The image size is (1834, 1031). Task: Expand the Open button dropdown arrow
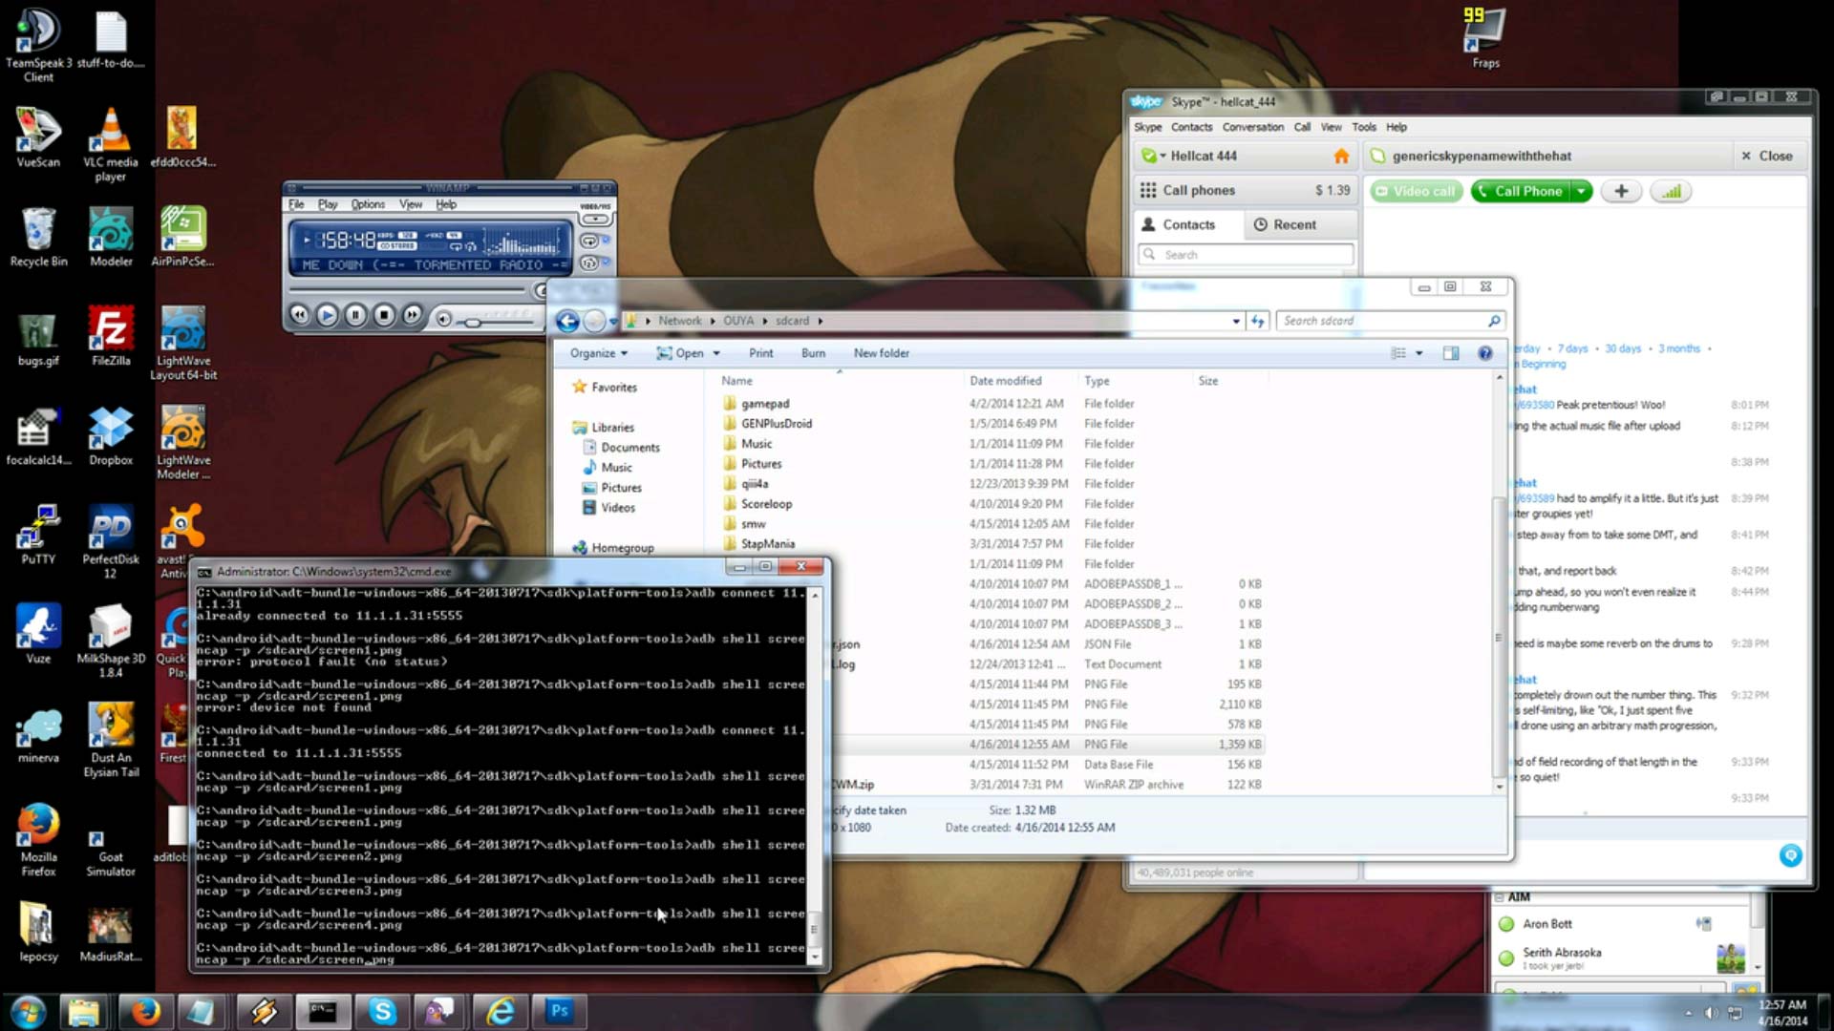[x=716, y=353]
